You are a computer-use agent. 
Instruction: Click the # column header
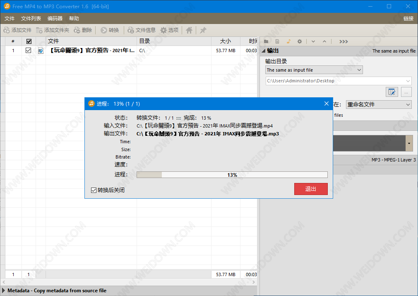[13, 41]
